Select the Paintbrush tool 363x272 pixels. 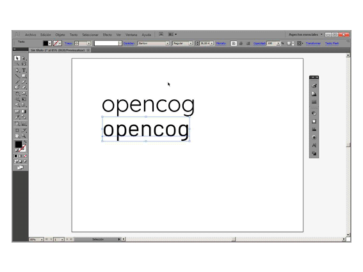pyautogui.click(x=17, y=81)
